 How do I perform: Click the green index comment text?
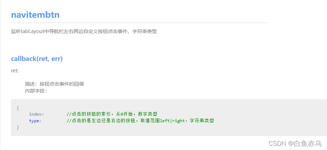pyautogui.click(x=112, y=114)
